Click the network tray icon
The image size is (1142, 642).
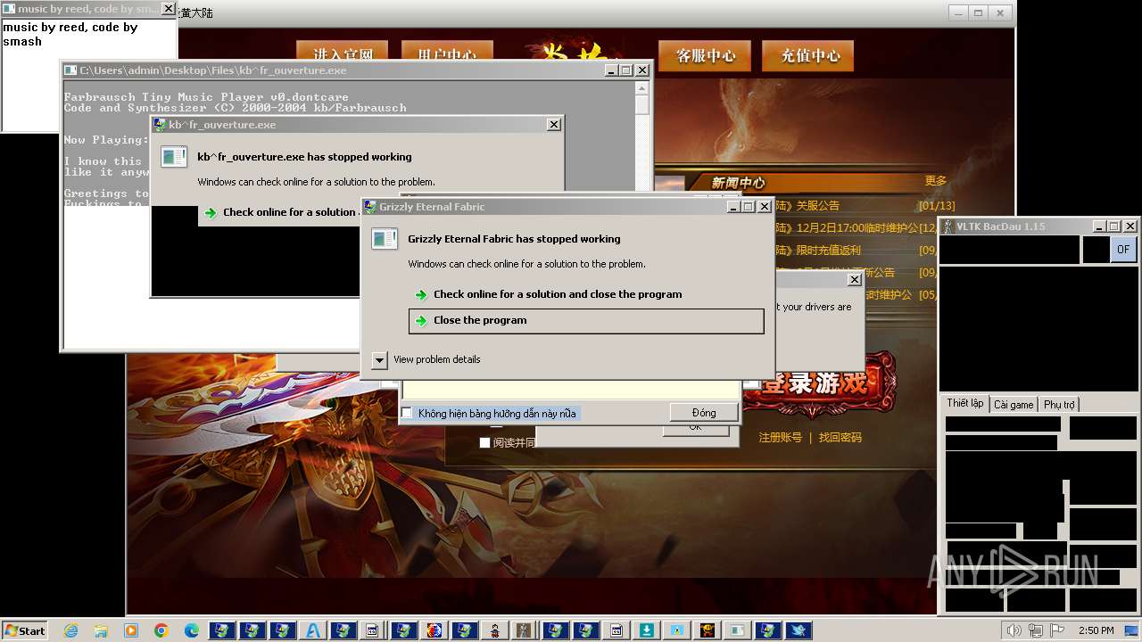click(x=1037, y=630)
